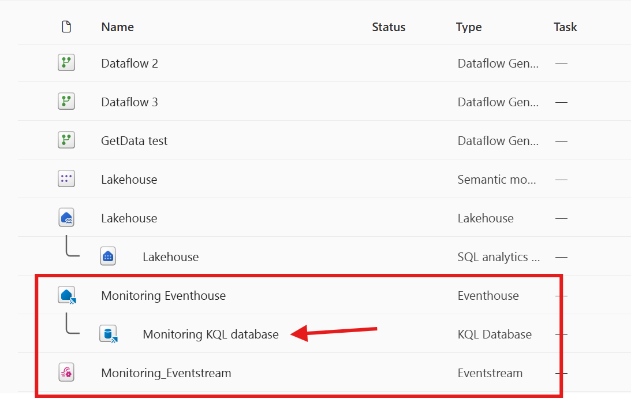
Task: Click the Monitoring KQL database icon
Action: [107, 333]
